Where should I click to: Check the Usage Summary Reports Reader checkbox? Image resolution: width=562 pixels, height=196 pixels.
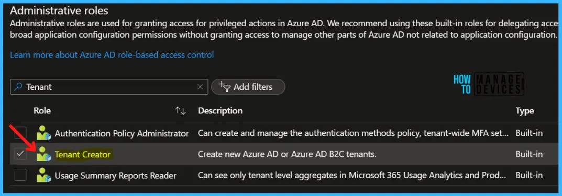pos(20,175)
